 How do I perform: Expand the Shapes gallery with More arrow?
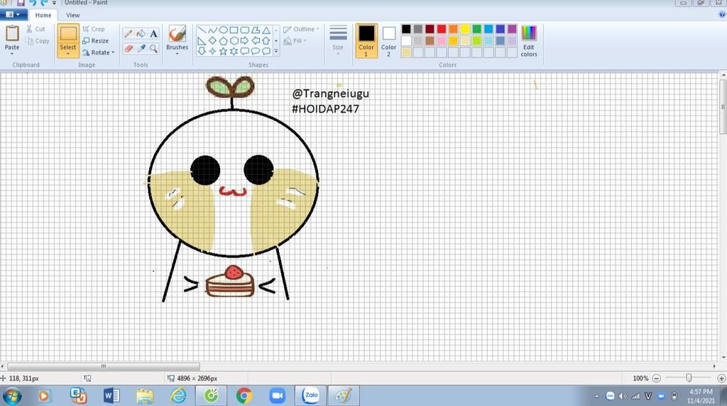tap(276, 52)
